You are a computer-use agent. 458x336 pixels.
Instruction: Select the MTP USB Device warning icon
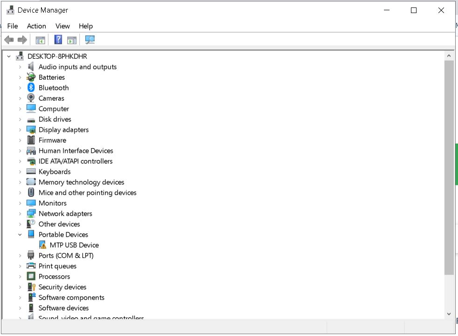(x=43, y=245)
